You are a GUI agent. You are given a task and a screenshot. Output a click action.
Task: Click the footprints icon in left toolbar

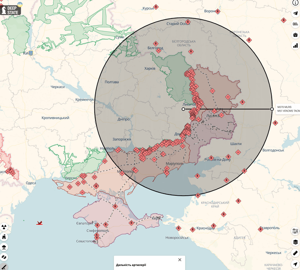point(4,257)
